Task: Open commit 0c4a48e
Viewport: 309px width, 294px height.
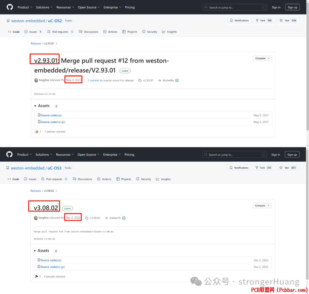Action: (168, 80)
